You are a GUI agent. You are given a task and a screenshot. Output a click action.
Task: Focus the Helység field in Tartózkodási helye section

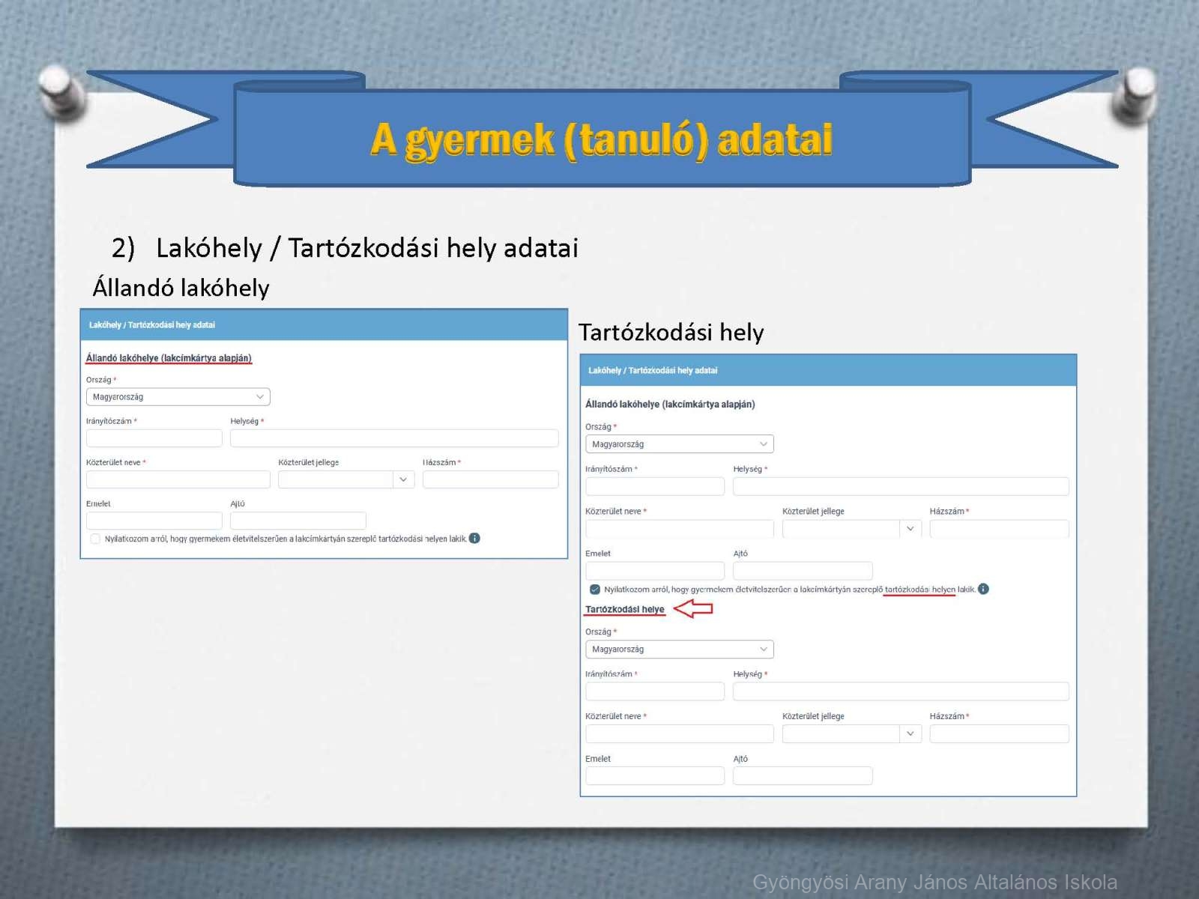click(x=900, y=691)
